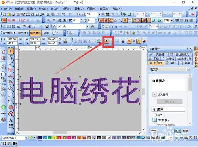This screenshot has width=198, height=147.
Task: Click the green circle G icon
Action: click(x=160, y=20)
